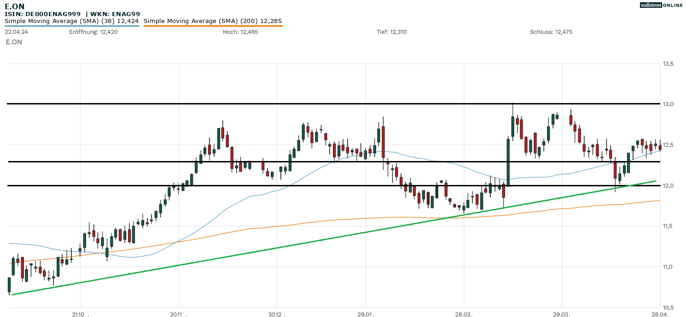Click the 22.04.24 date label
This screenshot has height=317, width=686.
pos(16,32)
